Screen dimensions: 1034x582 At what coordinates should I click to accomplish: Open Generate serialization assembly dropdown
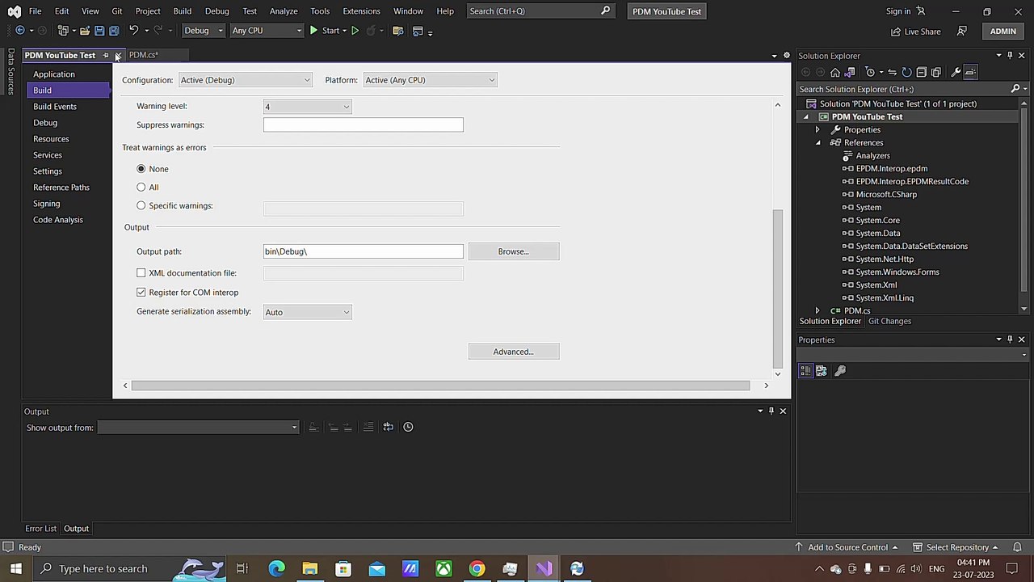307,312
